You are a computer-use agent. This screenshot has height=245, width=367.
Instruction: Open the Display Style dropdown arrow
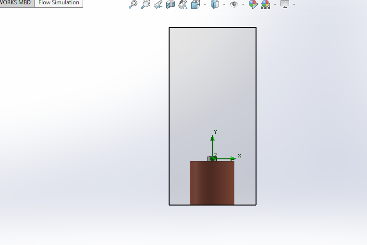coord(224,4)
